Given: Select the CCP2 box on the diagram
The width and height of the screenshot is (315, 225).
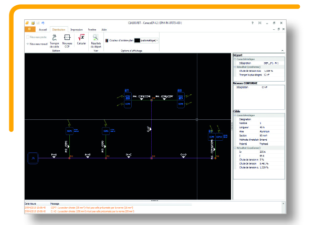Looking at the screenshot, I should tap(106, 131).
